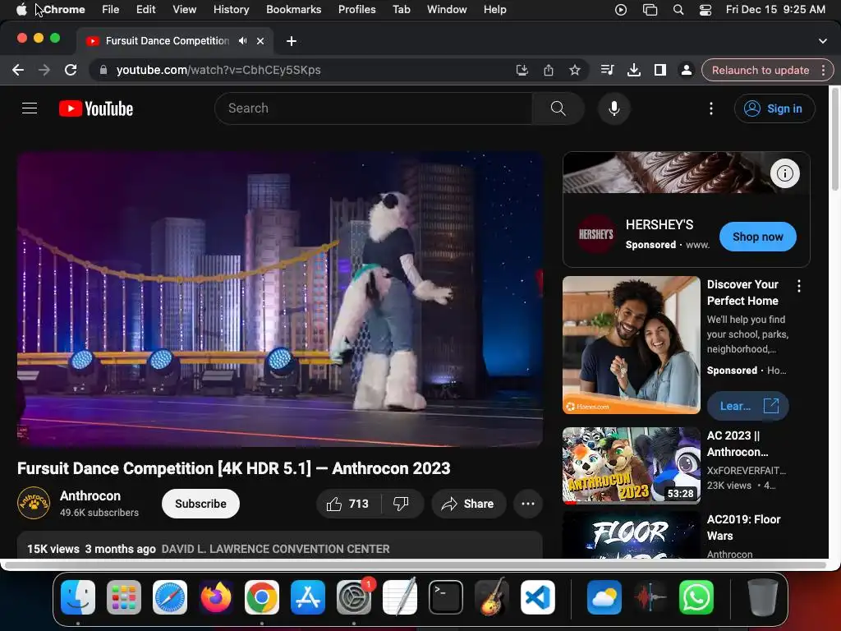Open the YouTube hamburger guide menu
The width and height of the screenshot is (841, 631).
(x=30, y=108)
